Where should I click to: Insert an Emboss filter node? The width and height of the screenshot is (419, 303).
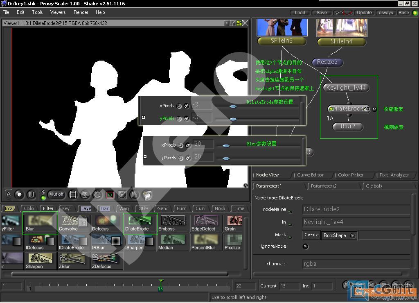click(x=173, y=223)
